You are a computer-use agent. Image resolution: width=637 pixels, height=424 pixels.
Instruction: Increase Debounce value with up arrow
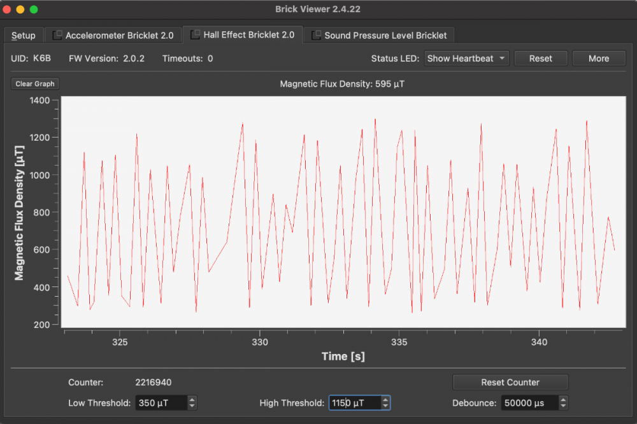(x=563, y=399)
